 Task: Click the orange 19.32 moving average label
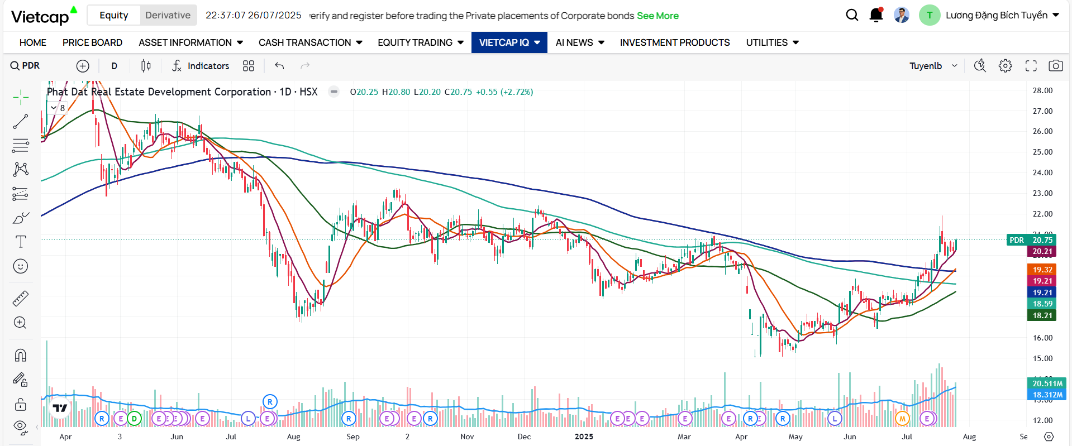click(x=1042, y=270)
